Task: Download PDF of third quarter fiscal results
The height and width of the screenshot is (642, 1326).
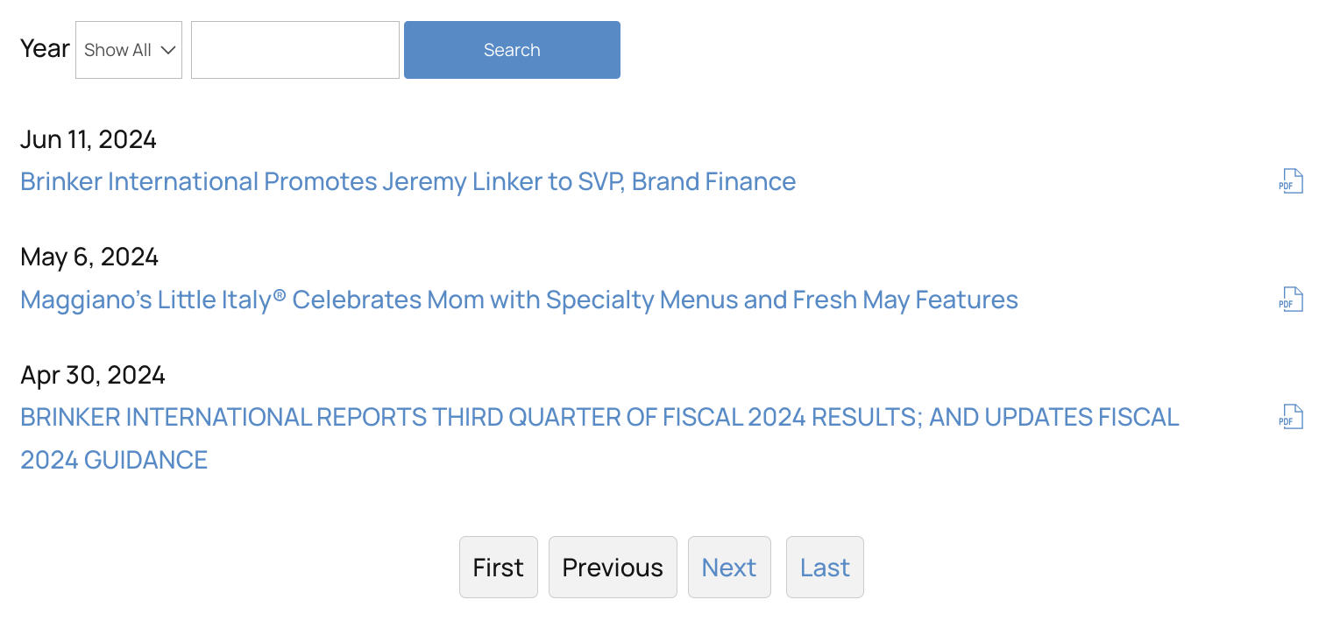Action: (1291, 417)
